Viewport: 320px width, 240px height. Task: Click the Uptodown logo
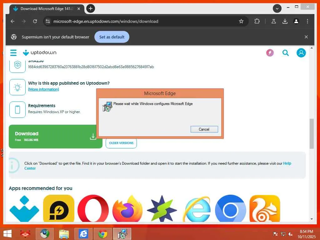[40, 52]
